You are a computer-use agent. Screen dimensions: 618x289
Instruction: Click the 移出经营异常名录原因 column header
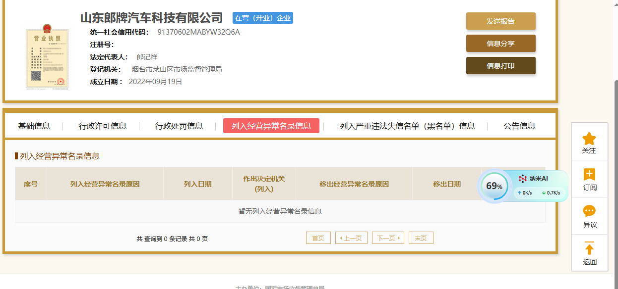click(354, 184)
